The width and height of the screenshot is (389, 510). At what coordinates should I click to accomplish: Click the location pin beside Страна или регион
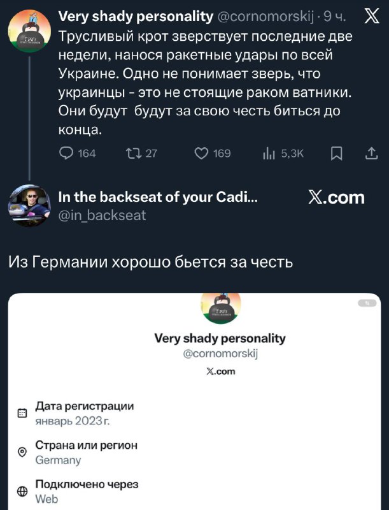[22, 452]
